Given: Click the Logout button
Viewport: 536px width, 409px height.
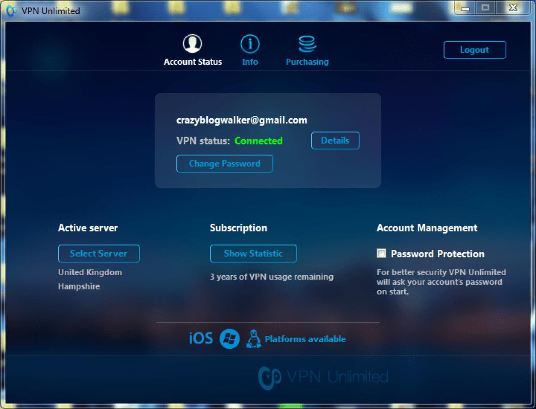Looking at the screenshot, I should click(x=474, y=50).
